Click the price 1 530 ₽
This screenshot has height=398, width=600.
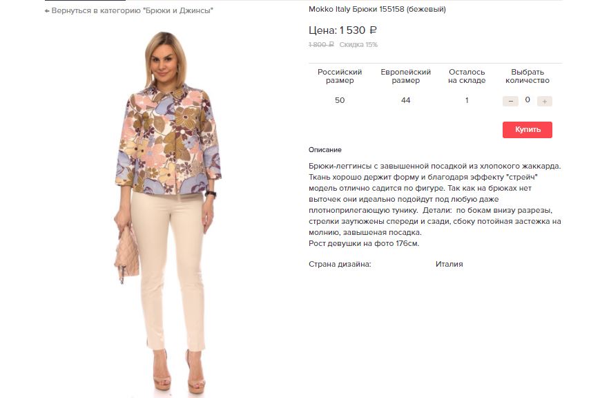[x=358, y=30]
